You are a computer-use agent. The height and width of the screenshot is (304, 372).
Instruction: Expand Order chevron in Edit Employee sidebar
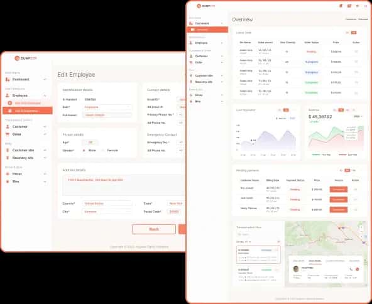pyautogui.click(x=45, y=134)
